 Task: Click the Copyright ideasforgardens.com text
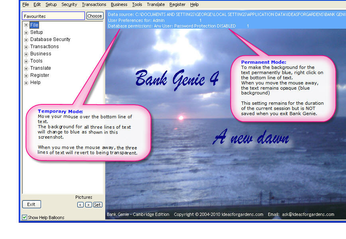(218, 214)
